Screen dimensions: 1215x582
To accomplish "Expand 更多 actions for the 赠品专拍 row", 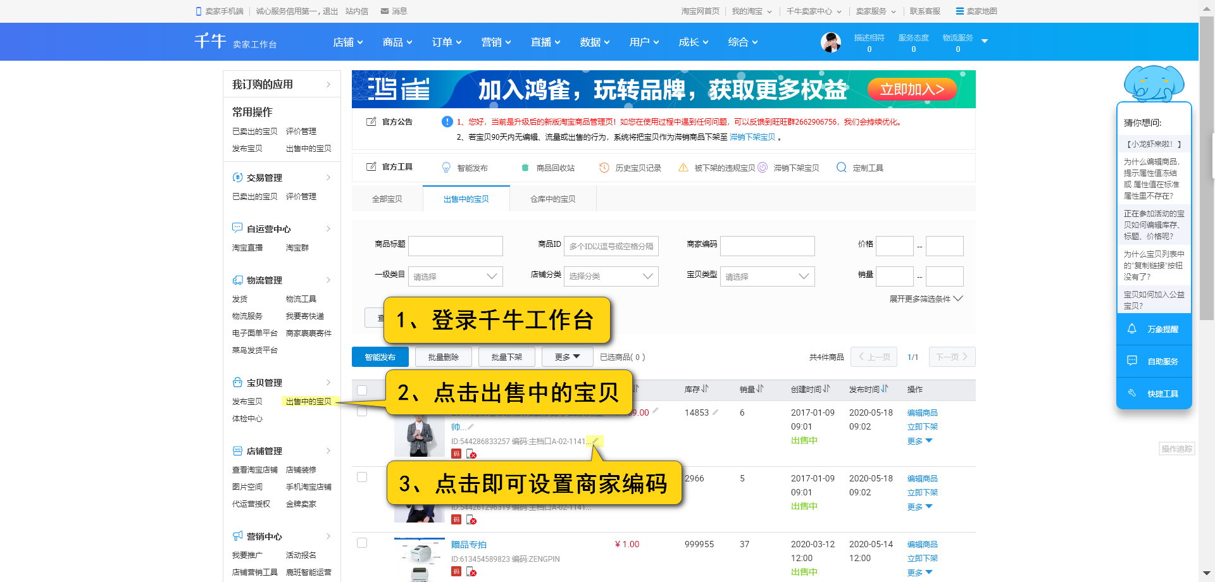I will point(920,573).
